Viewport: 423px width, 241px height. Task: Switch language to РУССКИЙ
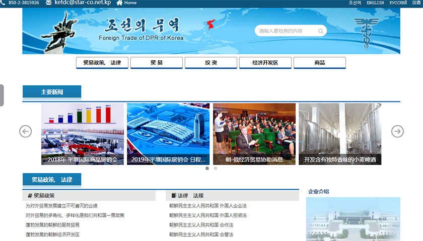point(398,3)
